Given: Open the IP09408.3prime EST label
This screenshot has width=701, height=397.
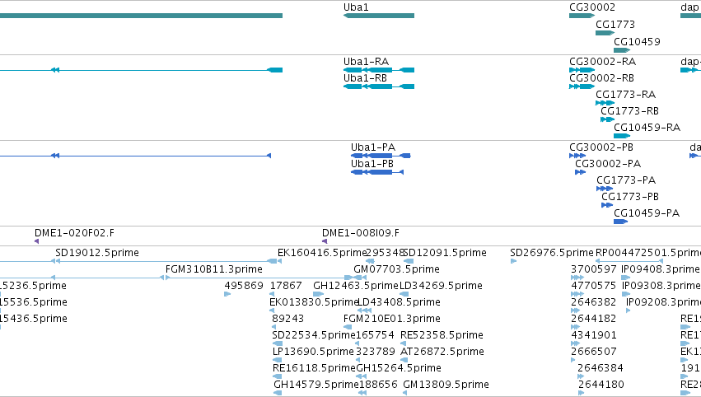Looking at the screenshot, I should tap(660, 269).
